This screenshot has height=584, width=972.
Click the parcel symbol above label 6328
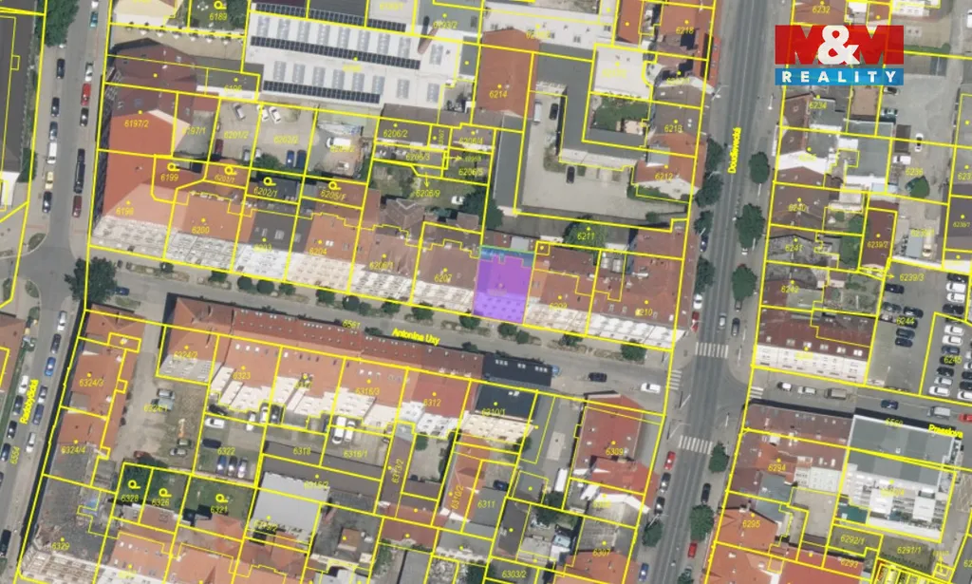click(x=130, y=486)
